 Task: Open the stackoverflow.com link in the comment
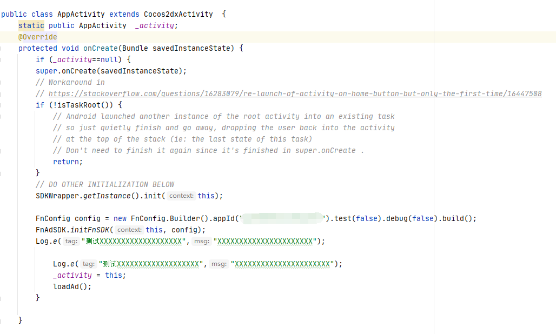click(x=295, y=93)
